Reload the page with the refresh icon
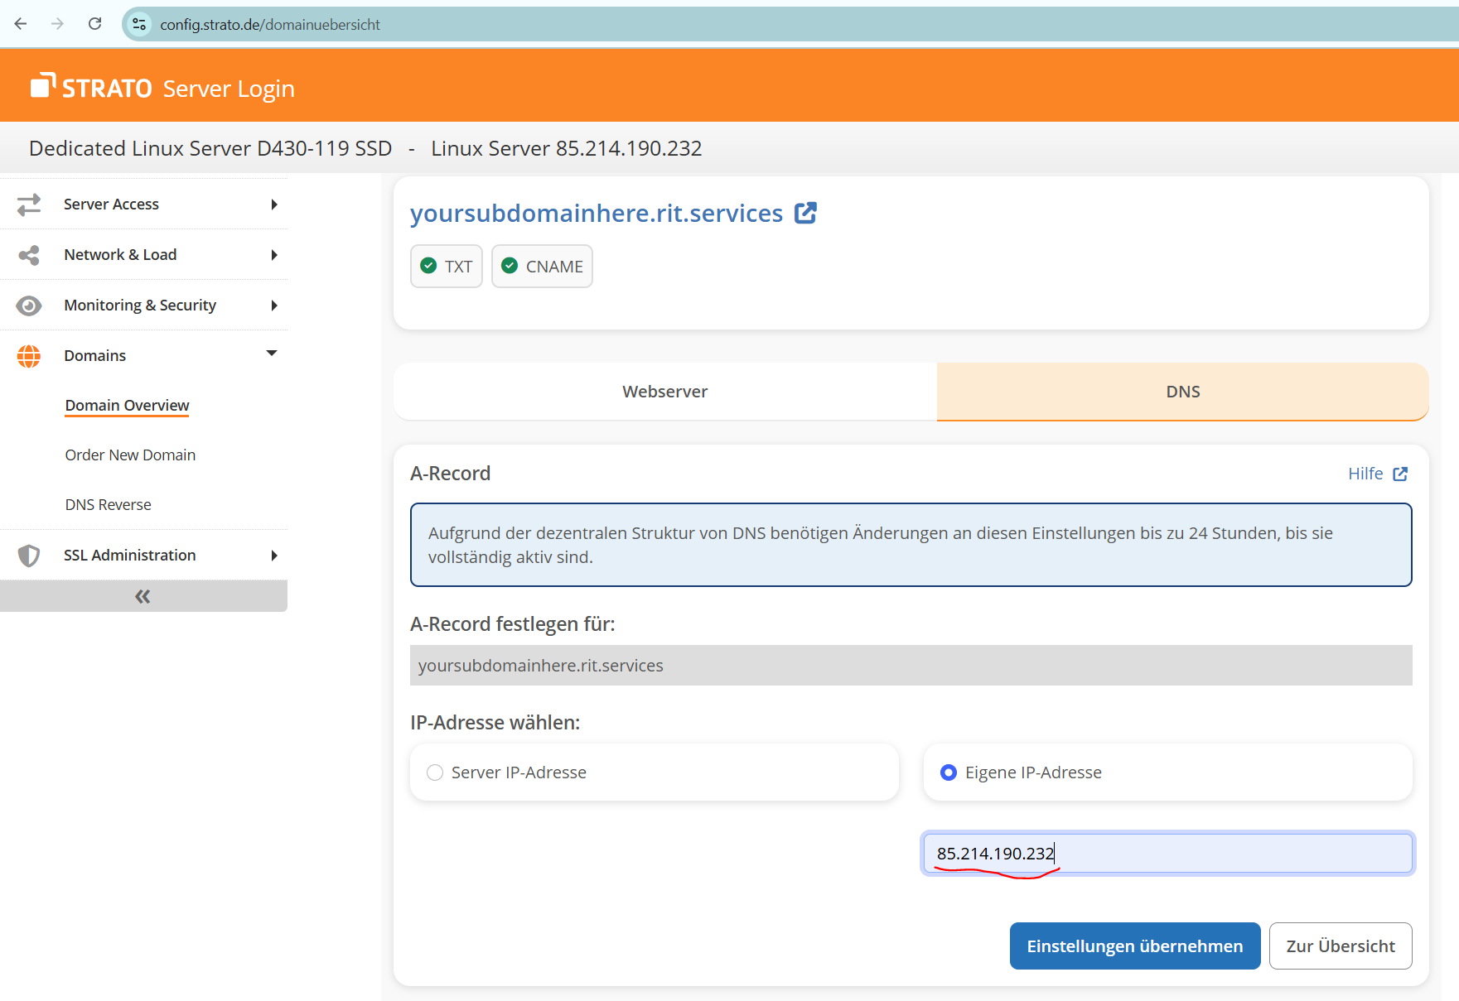 click(95, 24)
